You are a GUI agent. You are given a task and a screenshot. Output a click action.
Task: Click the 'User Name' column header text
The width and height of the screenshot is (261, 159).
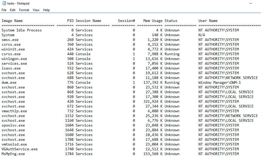pos(208,21)
